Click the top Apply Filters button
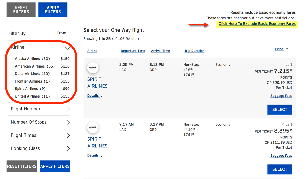307x179 pixels. pos(53,9)
